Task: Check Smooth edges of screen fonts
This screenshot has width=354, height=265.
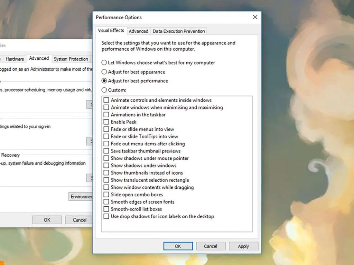Action: click(x=106, y=202)
